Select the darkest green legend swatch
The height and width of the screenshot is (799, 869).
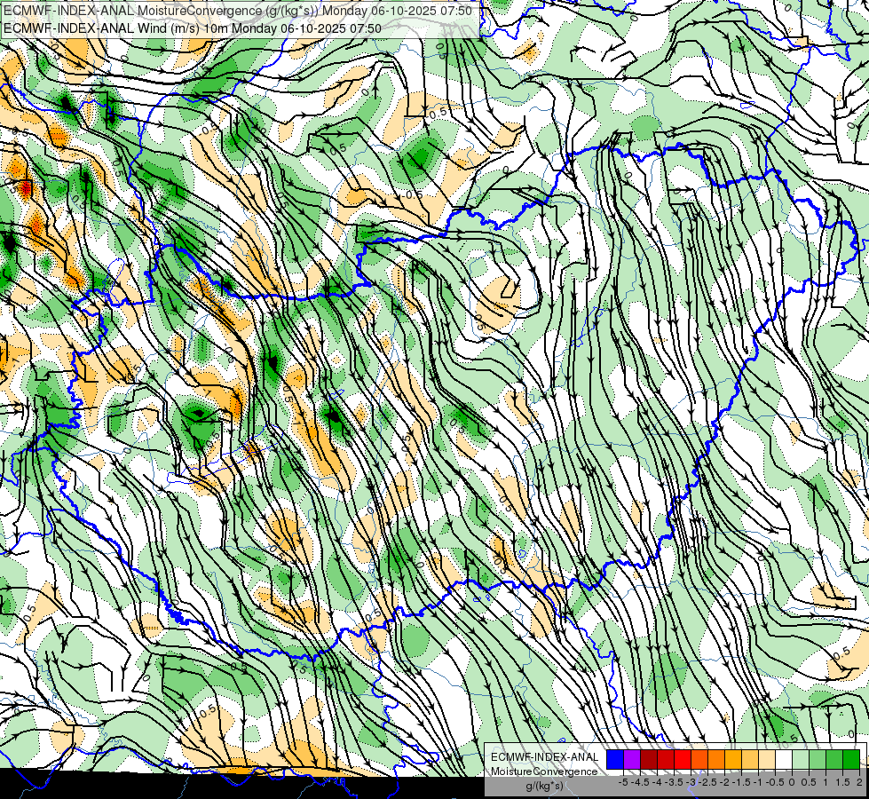852,759
